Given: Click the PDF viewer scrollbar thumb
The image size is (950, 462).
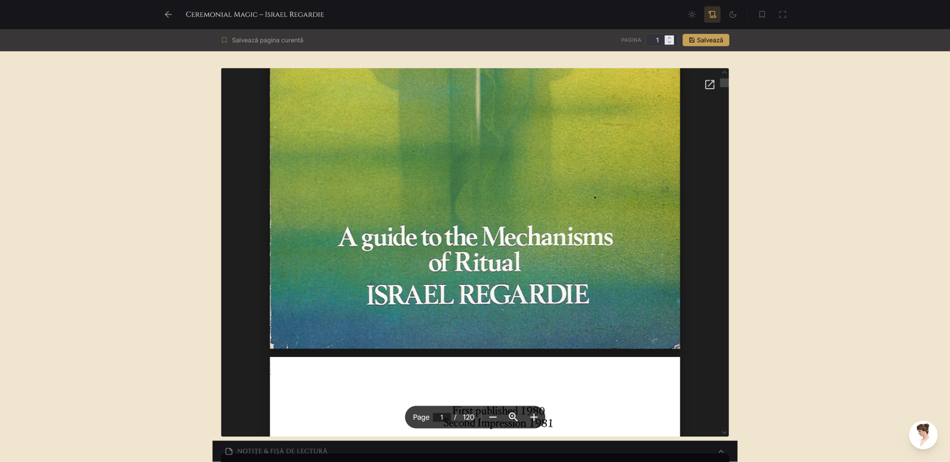Looking at the screenshot, I should [x=724, y=83].
